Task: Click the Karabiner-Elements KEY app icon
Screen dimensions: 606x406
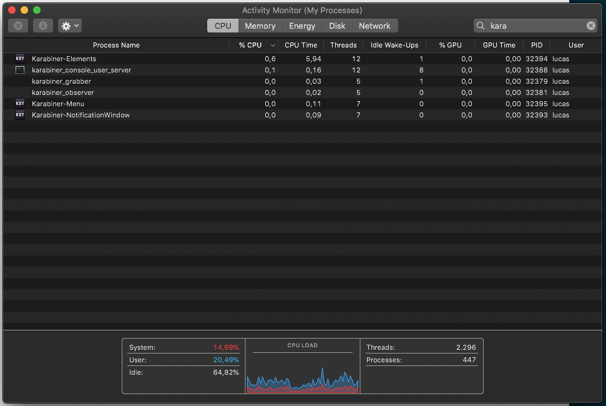Action: tap(20, 59)
